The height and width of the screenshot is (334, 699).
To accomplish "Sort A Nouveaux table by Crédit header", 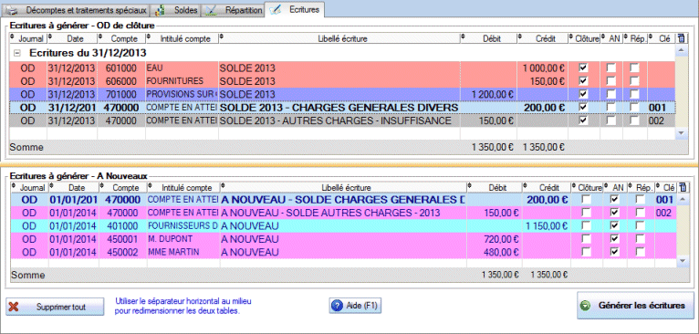I will pos(548,188).
